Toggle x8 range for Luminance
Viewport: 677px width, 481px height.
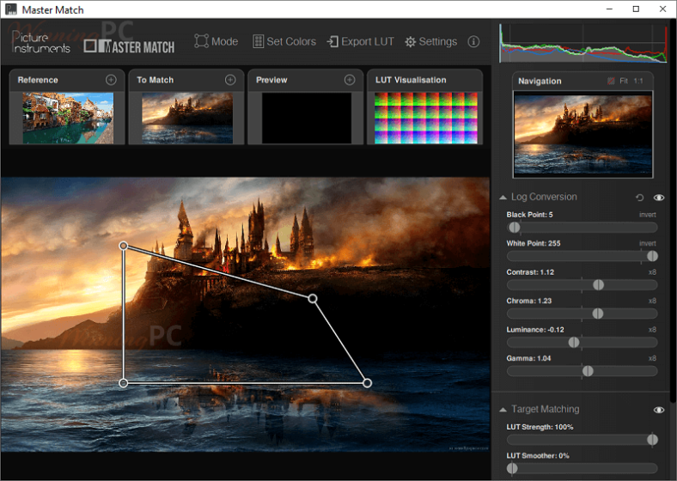point(652,330)
